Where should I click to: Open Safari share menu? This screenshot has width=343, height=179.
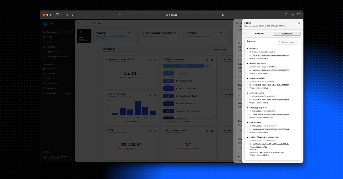pyautogui.click(x=287, y=15)
